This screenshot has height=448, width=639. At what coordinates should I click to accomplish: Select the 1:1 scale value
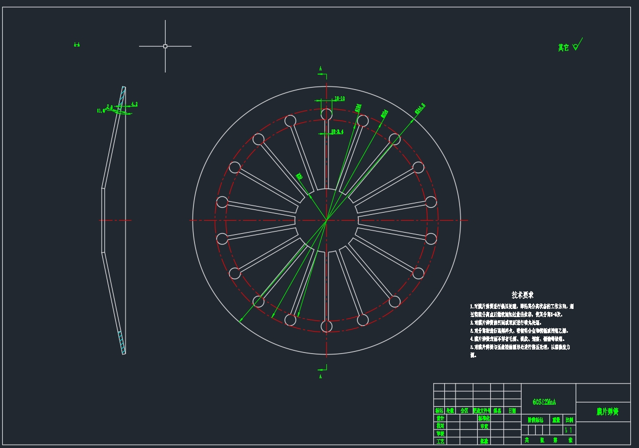[569, 430]
